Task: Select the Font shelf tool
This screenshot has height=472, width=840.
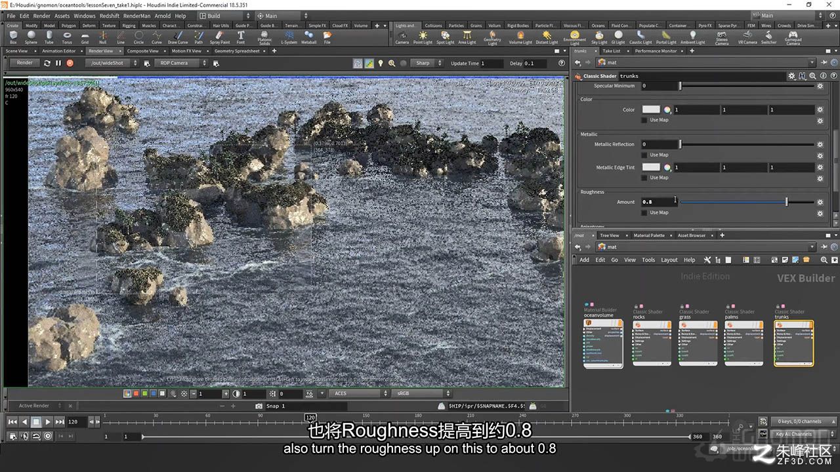Action: pos(241,37)
